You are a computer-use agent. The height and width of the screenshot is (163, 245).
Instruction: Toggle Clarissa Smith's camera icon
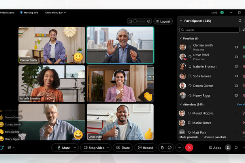point(237,47)
